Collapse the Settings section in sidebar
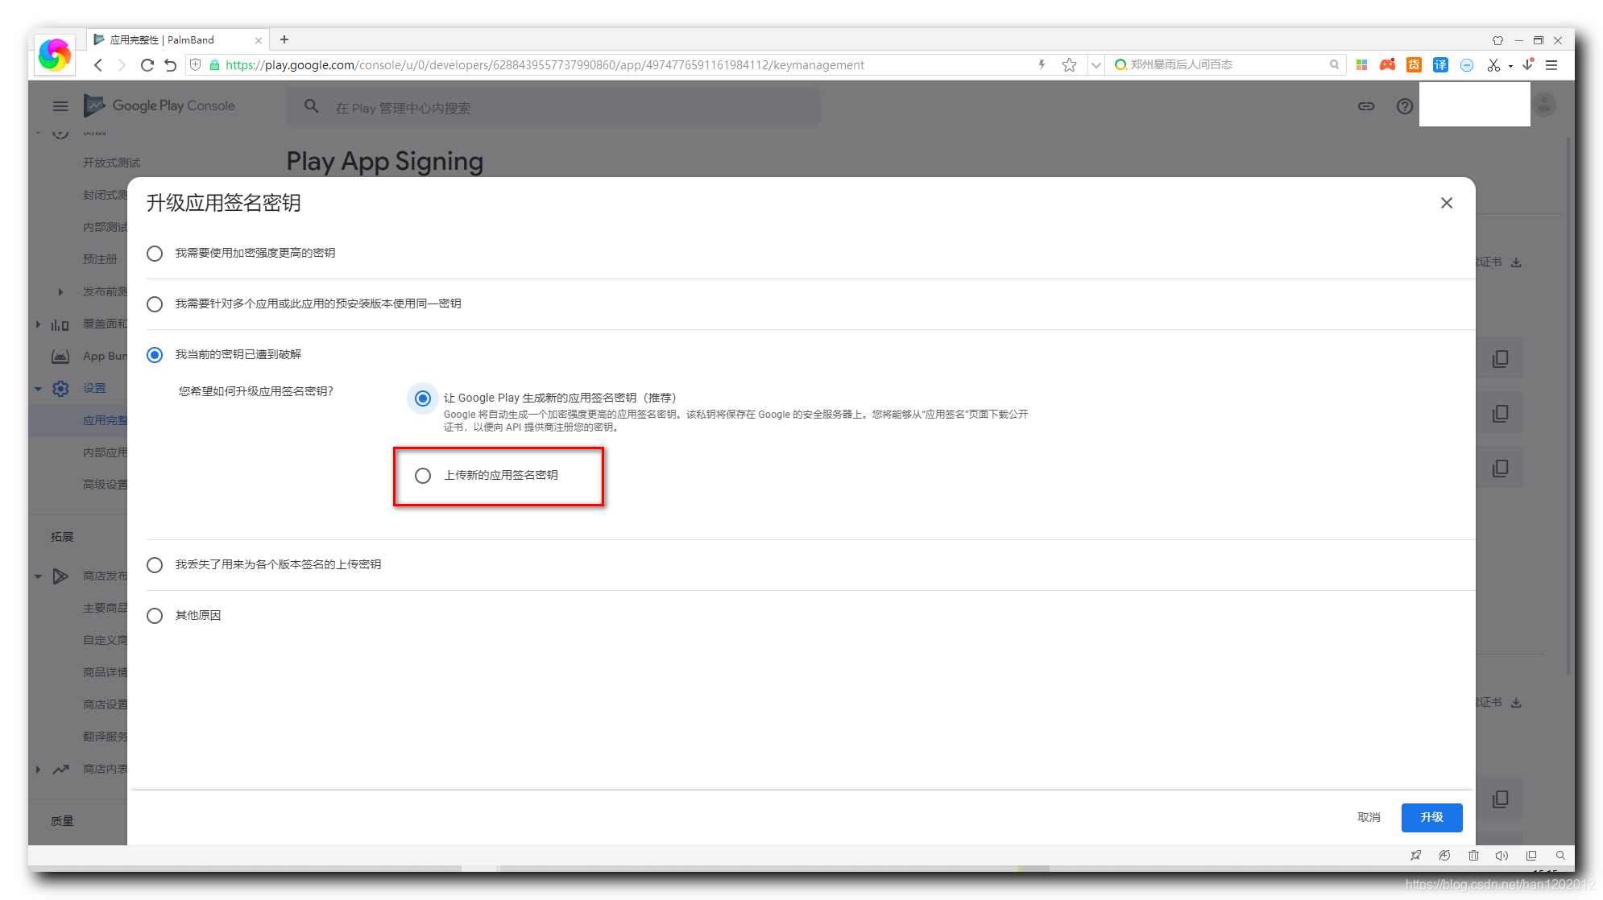This screenshot has height=900, width=1603. (38, 389)
